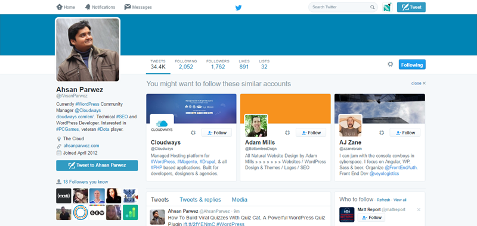This screenshot has width=477, height=226.
Task: Open the Lists 32 stat
Action: [x=264, y=64]
